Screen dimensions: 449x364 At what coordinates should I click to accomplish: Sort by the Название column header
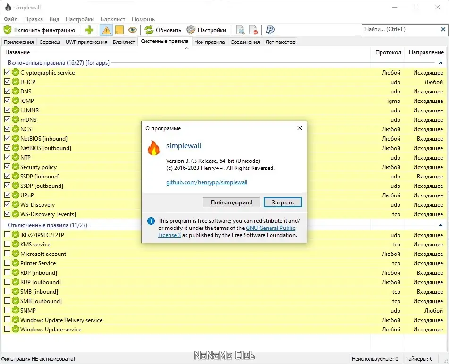point(17,52)
